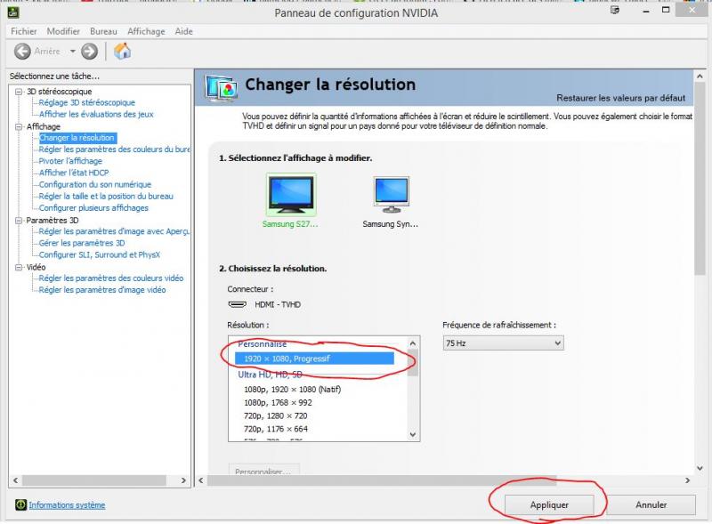The height and width of the screenshot is (524, 712).
Task: Click Restaurer les valeurs par défaut
Action: coord(620,98)
